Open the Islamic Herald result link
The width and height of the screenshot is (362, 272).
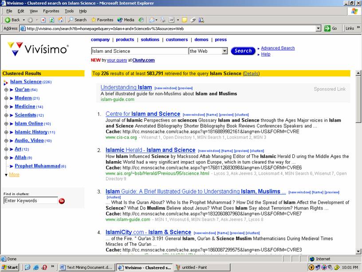(150, 150)
